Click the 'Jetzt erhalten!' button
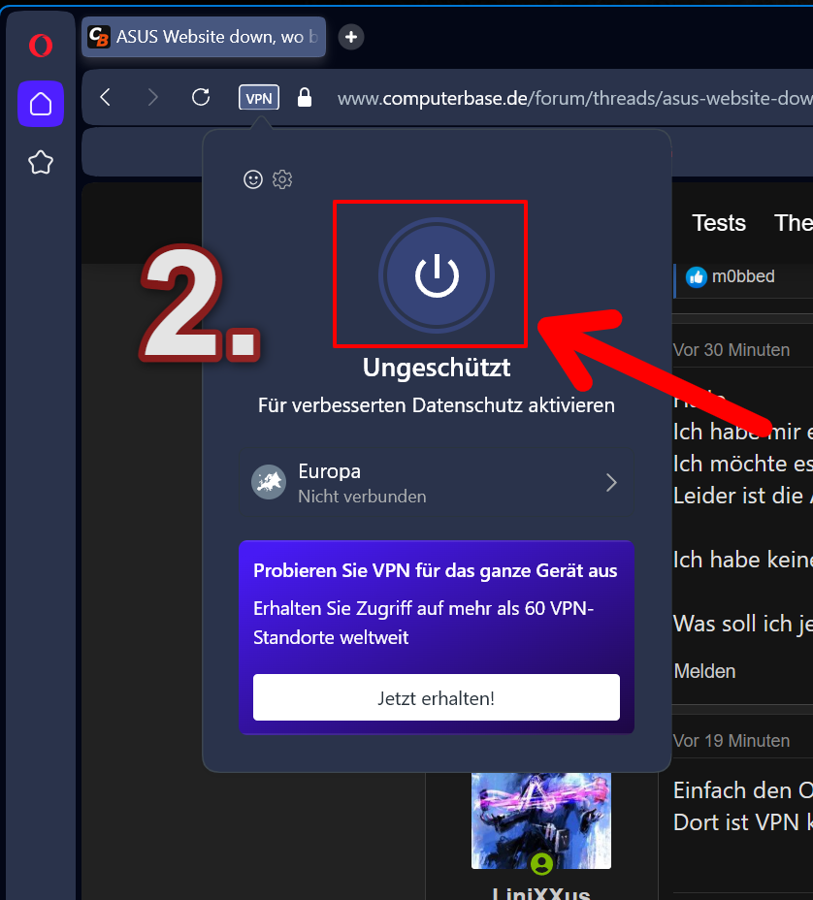 coord(437,697)
